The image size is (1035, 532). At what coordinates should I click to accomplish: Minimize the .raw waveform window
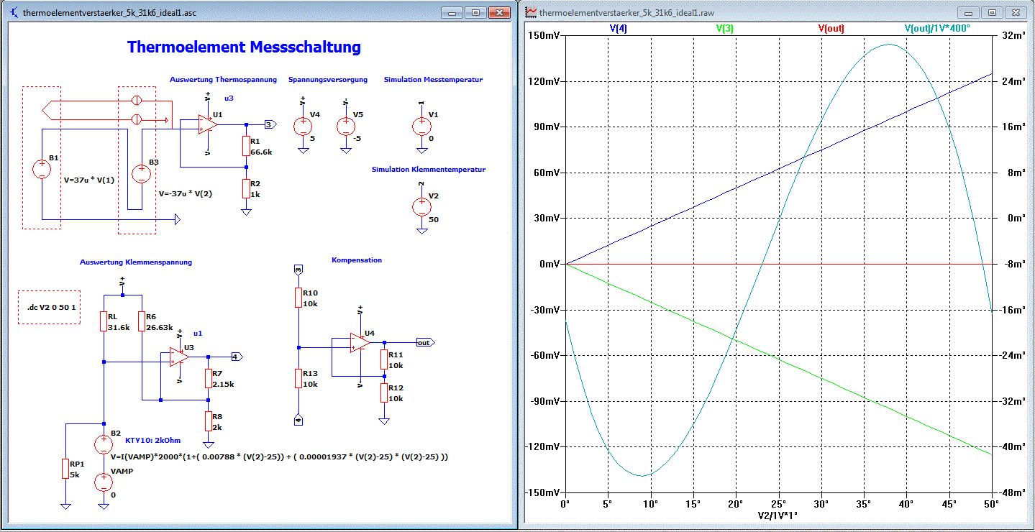click(968, 12)
